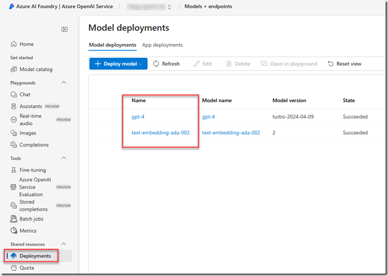Click the Metrics icon in sidebar

point(14,231)
